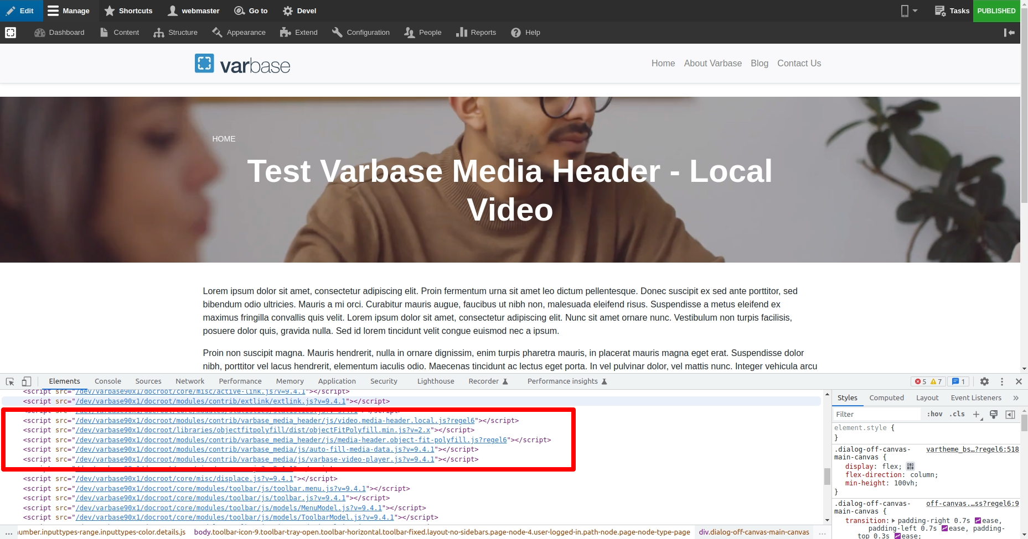Open the Shortcuts star menu
This screenshot has height=539, width=1028.
point(128,11)
